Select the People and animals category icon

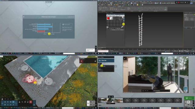pyautogui.click(x=8, y=102)
